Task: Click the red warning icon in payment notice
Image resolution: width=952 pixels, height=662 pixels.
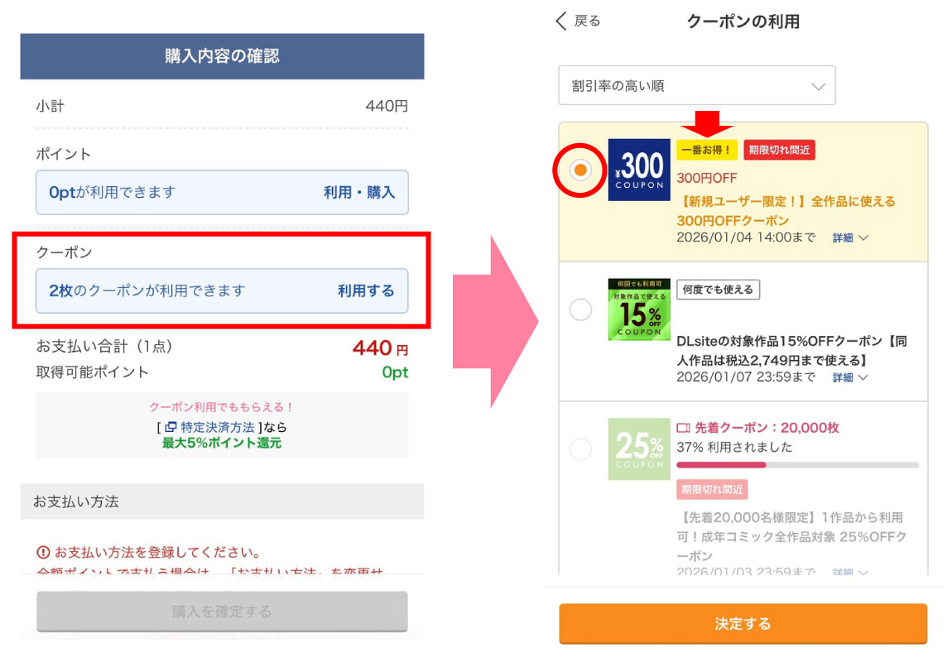Action: (43, 553)
